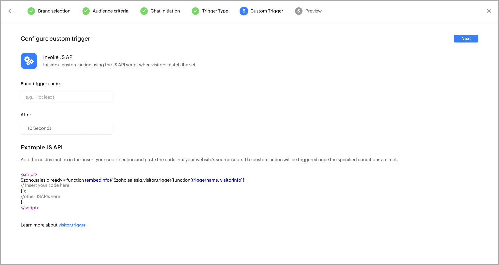Open the Brand selection step
The image size is (499, 265).
coord(54,11)
